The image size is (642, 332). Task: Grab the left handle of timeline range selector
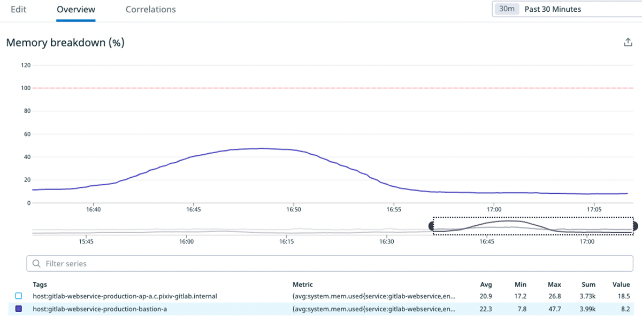tap(432, 226)
